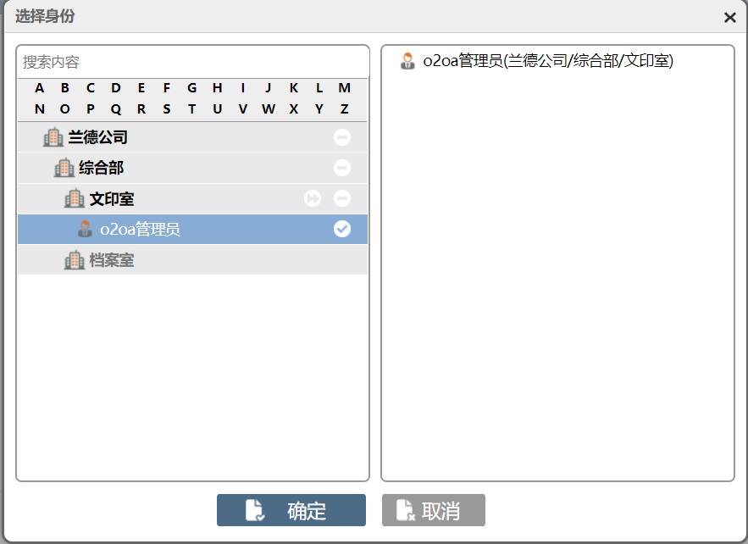The height and width of the screenshot is (544, 748).
Task: Remove o2oa管理员(兰德公司/综合部/文印室) from selected list
Action: pyautogui.click(x=548, y=61)
